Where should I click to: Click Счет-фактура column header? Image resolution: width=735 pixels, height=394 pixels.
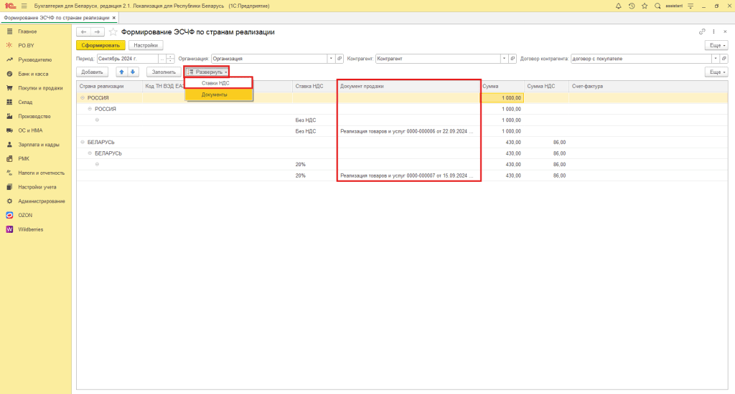pyautogui.click(x=648, y=87)
